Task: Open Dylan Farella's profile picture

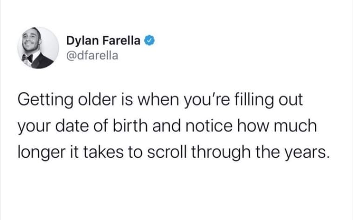Action: coord(38,48)
